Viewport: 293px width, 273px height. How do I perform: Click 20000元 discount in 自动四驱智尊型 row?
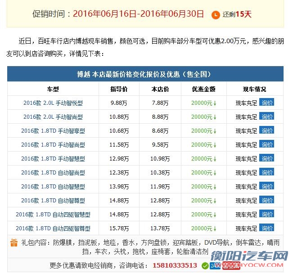[x=204, y=228]
